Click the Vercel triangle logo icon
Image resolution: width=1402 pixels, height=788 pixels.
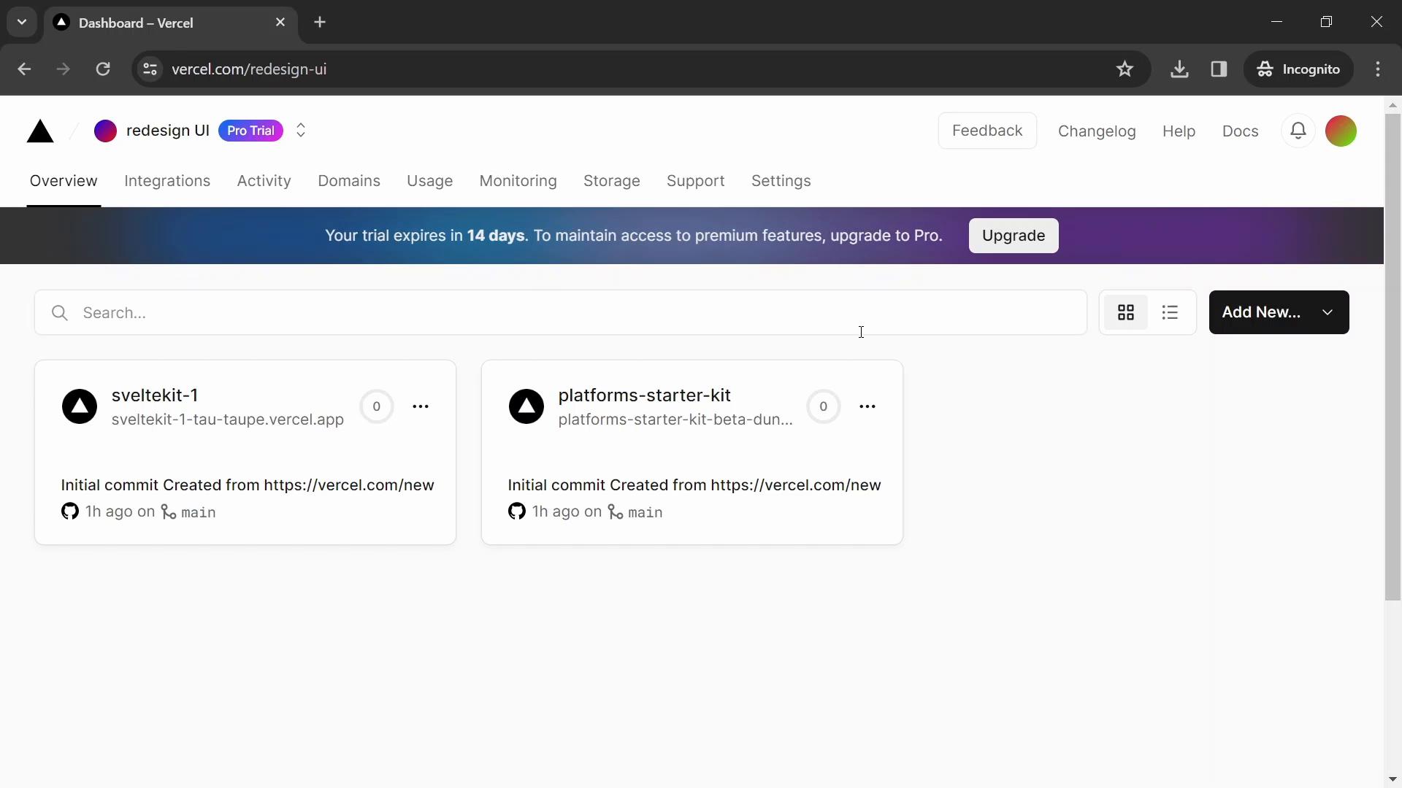(39, 130)
